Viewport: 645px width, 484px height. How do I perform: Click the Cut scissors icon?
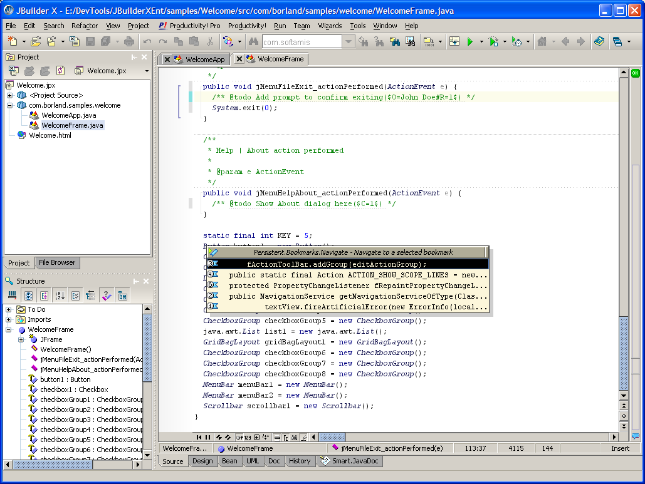point(209,41)
